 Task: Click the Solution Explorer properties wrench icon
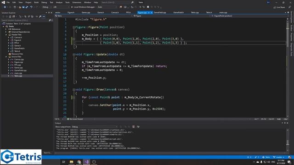[x=40, y=16]
